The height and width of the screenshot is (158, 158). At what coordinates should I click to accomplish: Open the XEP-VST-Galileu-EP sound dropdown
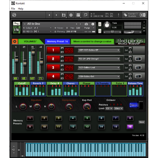tap(99, 50)
